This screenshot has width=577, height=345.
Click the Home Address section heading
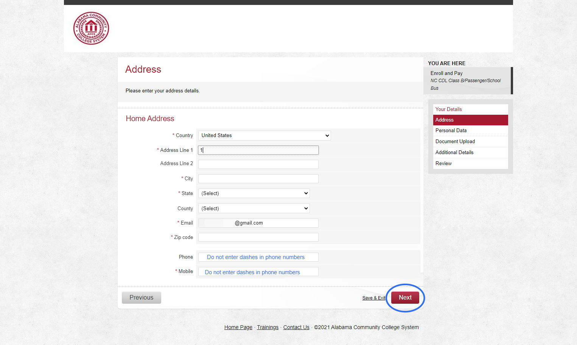150,119
